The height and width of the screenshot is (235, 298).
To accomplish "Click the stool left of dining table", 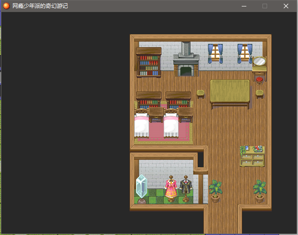I will tap(201, 94).
